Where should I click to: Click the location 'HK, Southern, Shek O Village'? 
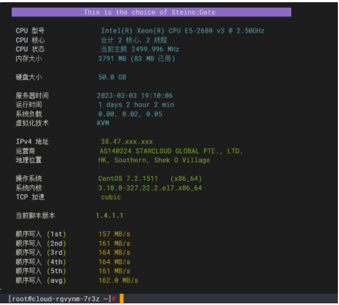(x=154, y=160)
